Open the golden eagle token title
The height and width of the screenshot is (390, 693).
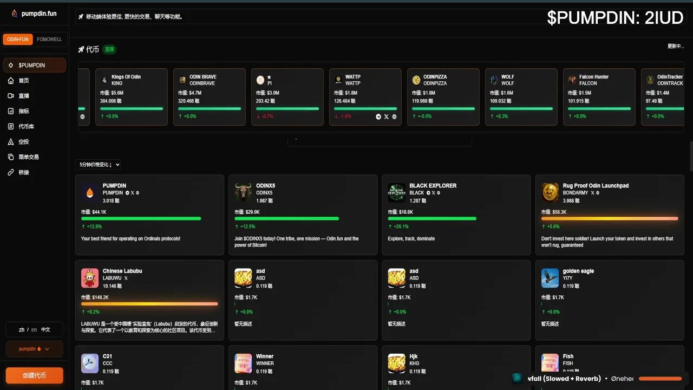coord(578,271)
